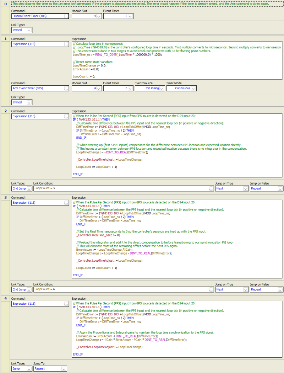Open Cnd Jump link type dropdown in step 2
The image size is (284, 373).
[29, 188]
